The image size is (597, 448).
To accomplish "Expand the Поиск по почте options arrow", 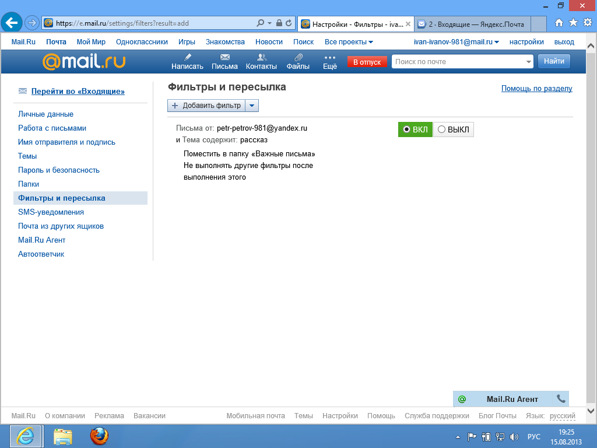I will point(528,62).
